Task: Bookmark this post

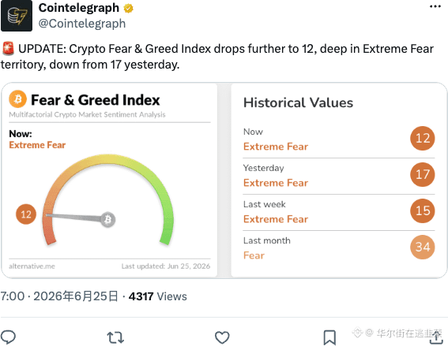Action: pos(329,337)
